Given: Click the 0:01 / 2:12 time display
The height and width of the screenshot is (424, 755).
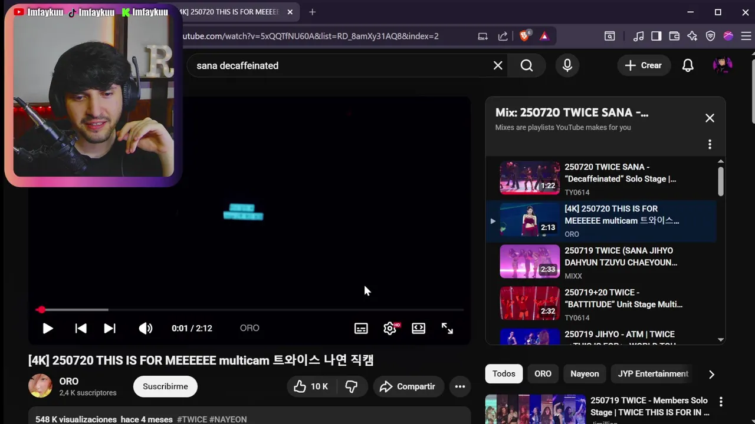Looking at the screenshot, I should coord(192,328).
